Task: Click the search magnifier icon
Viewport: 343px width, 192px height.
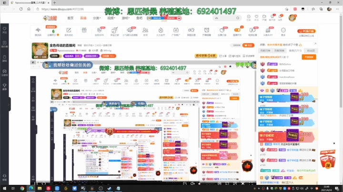Action: click(238, 18)
